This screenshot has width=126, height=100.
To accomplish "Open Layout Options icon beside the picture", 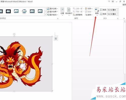I will click(x=56, y=39).
